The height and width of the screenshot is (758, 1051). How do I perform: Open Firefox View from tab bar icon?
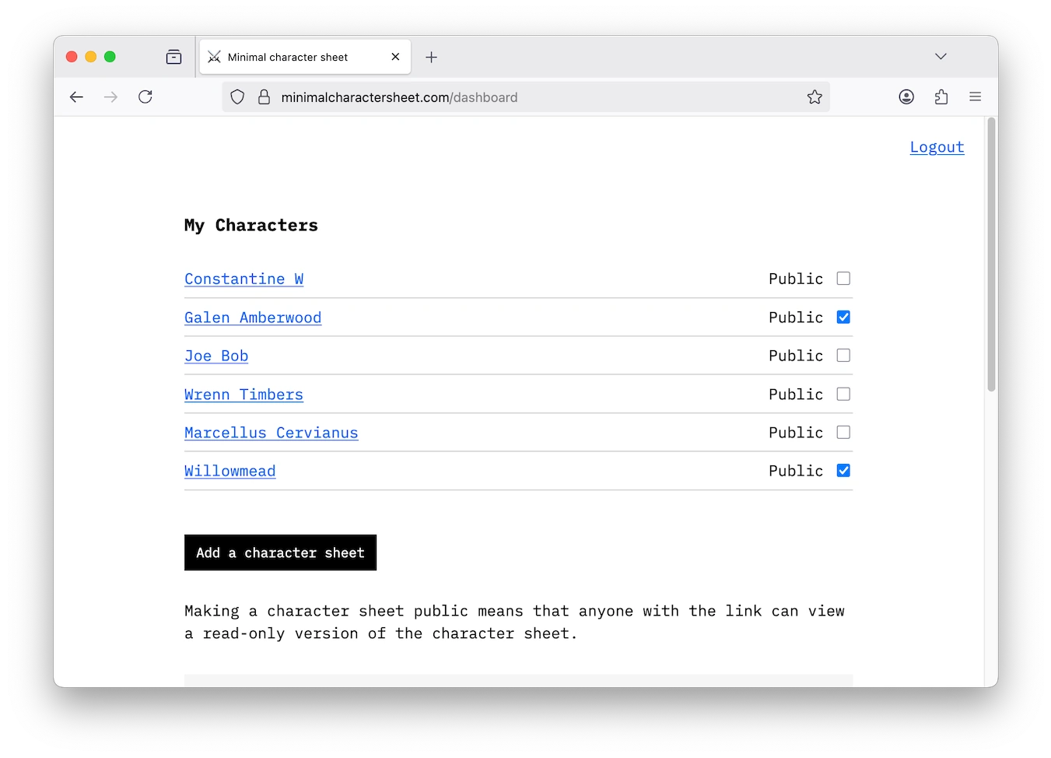click(x=173, y=57)
